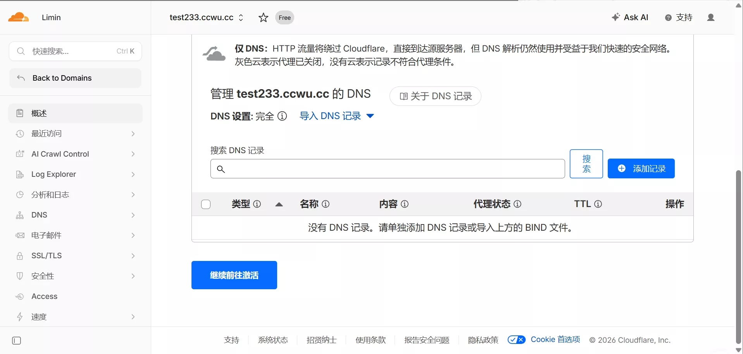Click the 概述 document icon
Screen dimensions: 743x354
point(20,113)
